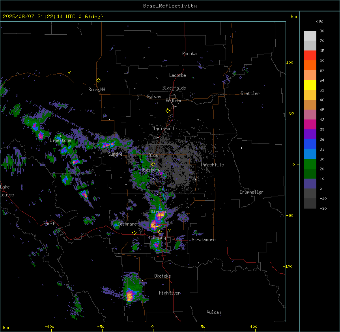The height and width of the screenshot is (332, 340).
Task: Click the Sylvan label
Action: 154,97
